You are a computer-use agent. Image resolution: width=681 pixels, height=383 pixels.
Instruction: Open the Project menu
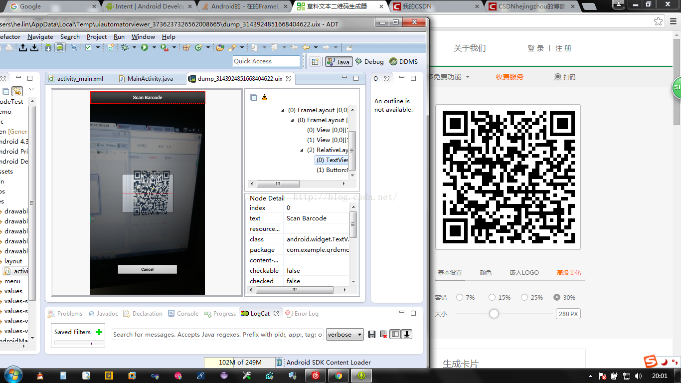[97, 37]
